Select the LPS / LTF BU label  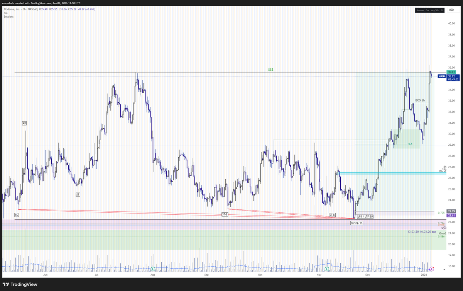(x=365, y=217)
